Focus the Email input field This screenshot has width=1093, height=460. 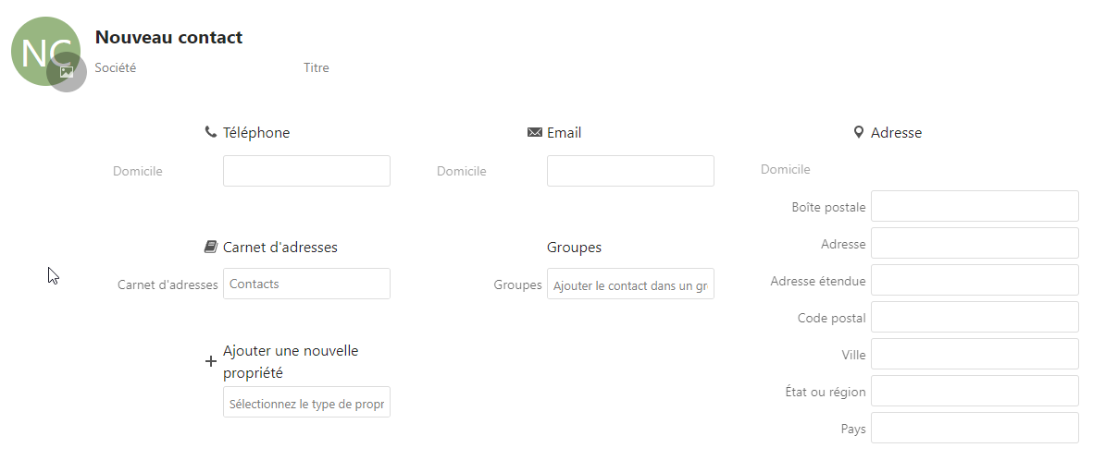click(630, 171)
